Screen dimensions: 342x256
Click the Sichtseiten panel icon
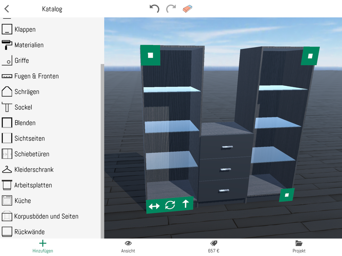point(7,138)
